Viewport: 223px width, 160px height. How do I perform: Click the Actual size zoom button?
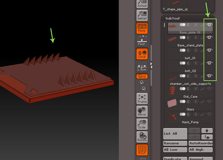pyautogui.click(x=142, y=4)
